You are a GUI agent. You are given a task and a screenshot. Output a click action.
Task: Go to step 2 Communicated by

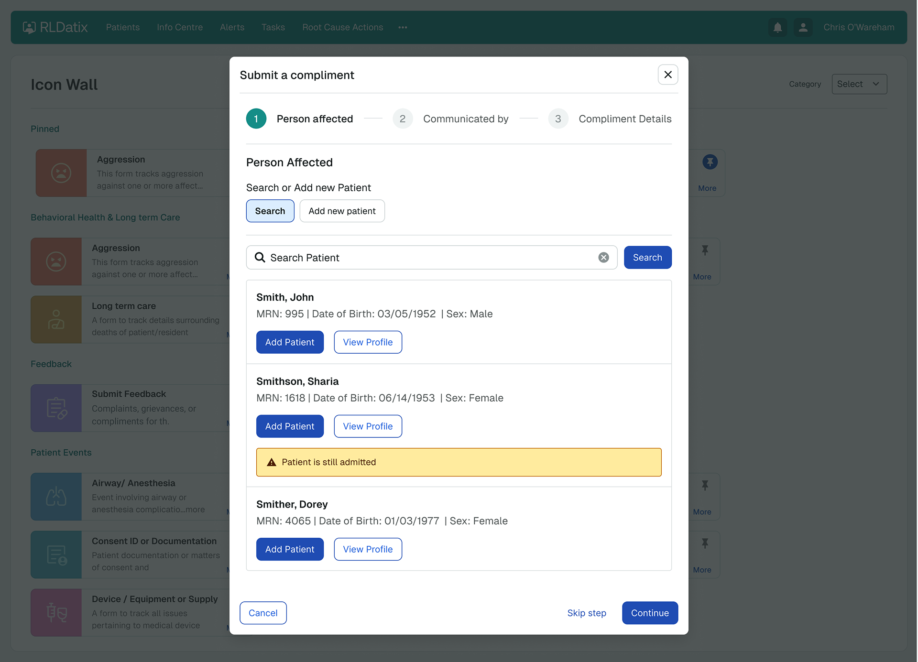coord(450,119)
